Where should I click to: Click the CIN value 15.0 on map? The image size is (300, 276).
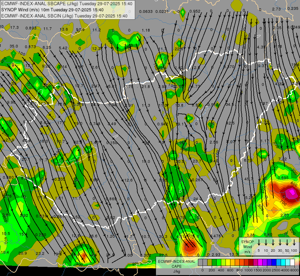click(x=146, y=162)
